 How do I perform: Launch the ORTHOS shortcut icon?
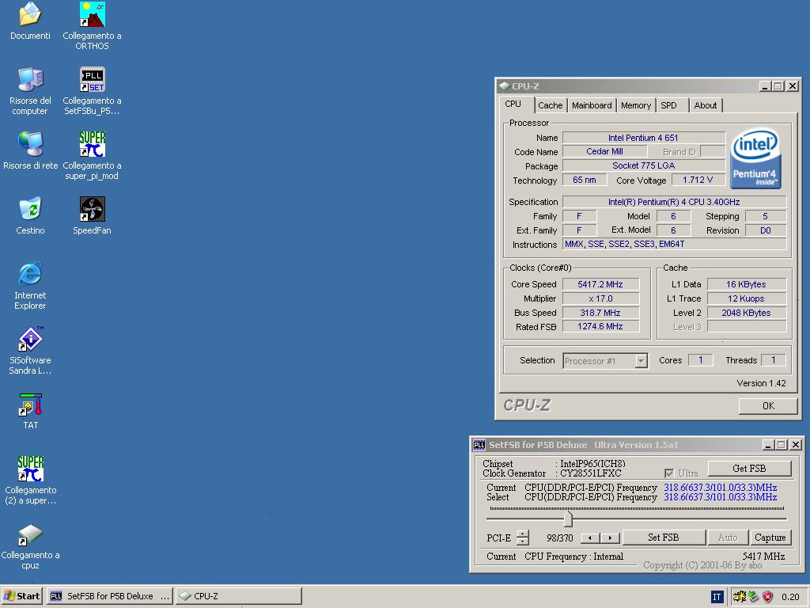[92, 14]
